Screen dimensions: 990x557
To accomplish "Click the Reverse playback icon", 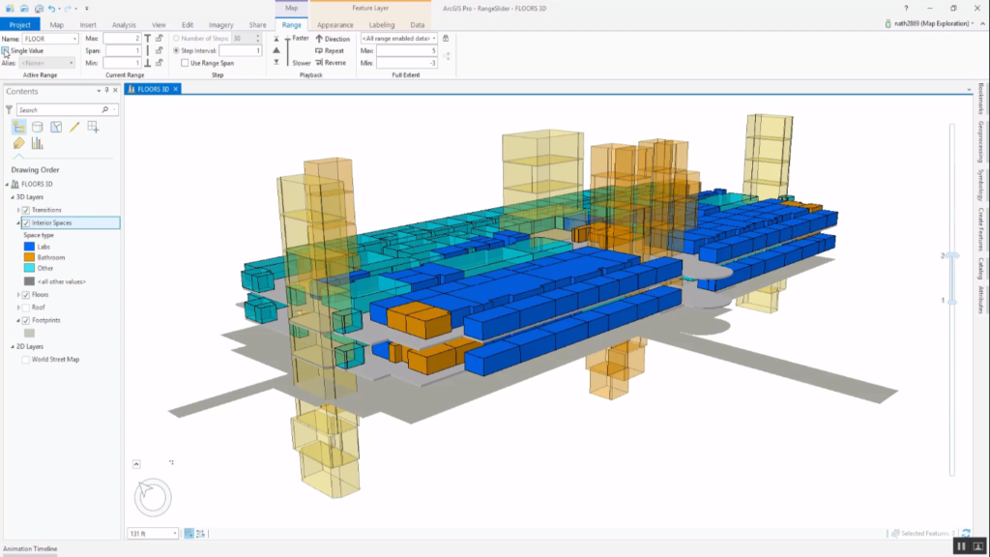I will 321,62.
